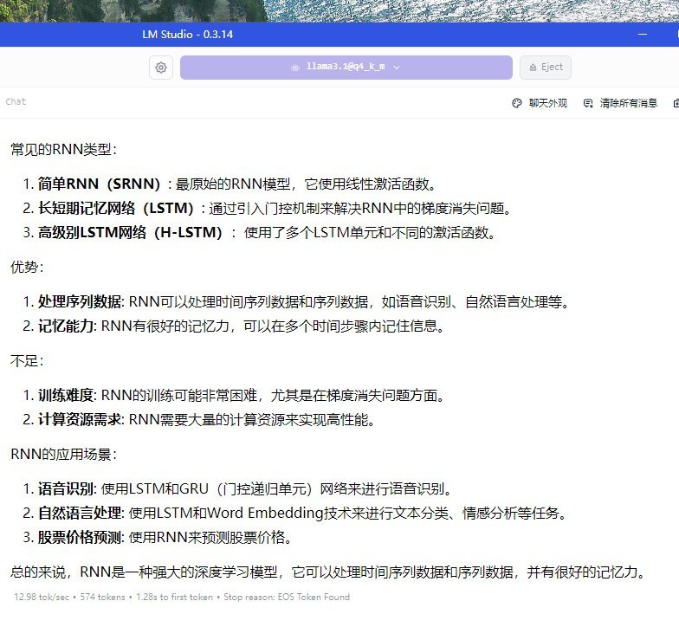The width and height of the screenshot is (679, 627).
Task: Click the robot icon before llama3.1 name
Action: point(294,68)
